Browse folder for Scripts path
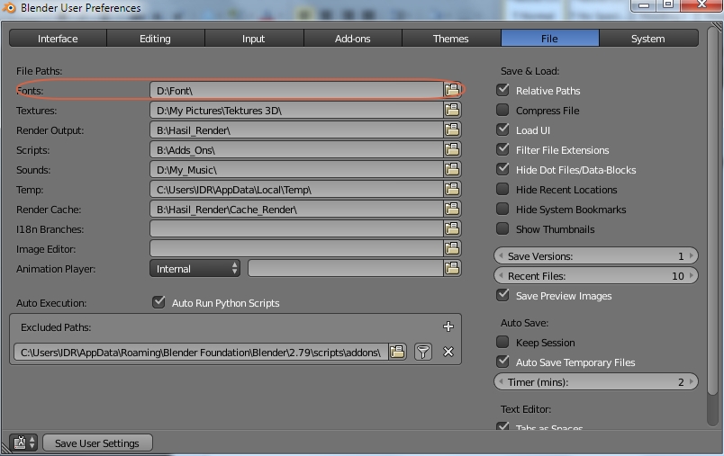The height and width of the screenshot is (456, 724). tap(452, 149)
